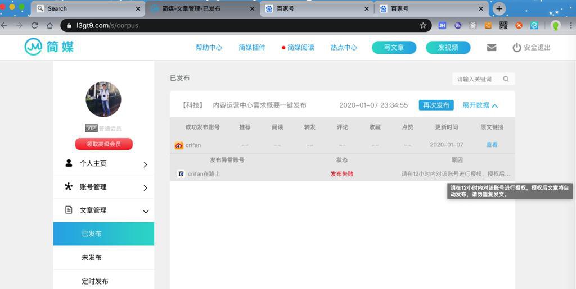
Task: Select 已发布 in the sidebar
Action: tap(103, 233)
